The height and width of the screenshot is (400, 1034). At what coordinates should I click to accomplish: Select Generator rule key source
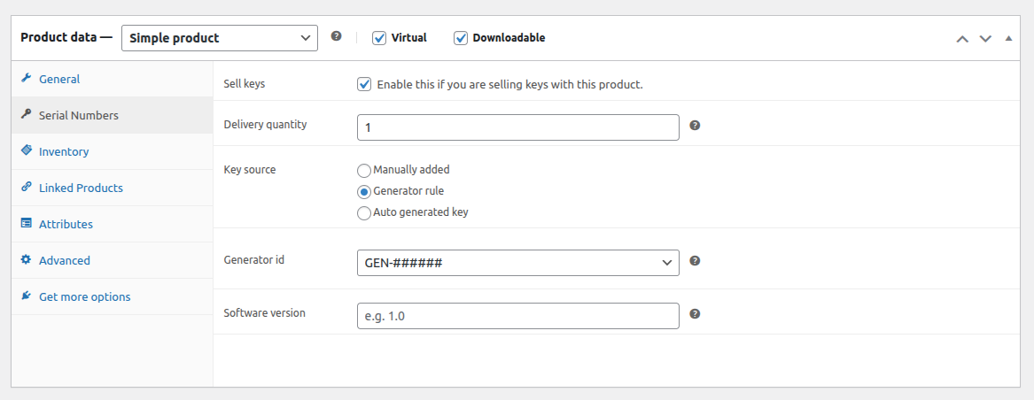point(364,192)
